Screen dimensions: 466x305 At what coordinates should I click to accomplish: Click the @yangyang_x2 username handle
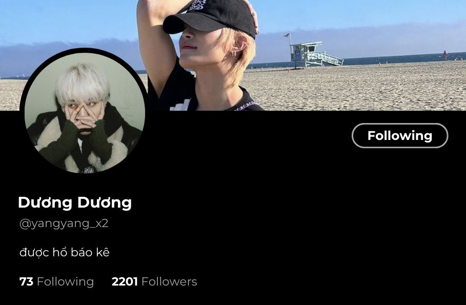point(64,223)
